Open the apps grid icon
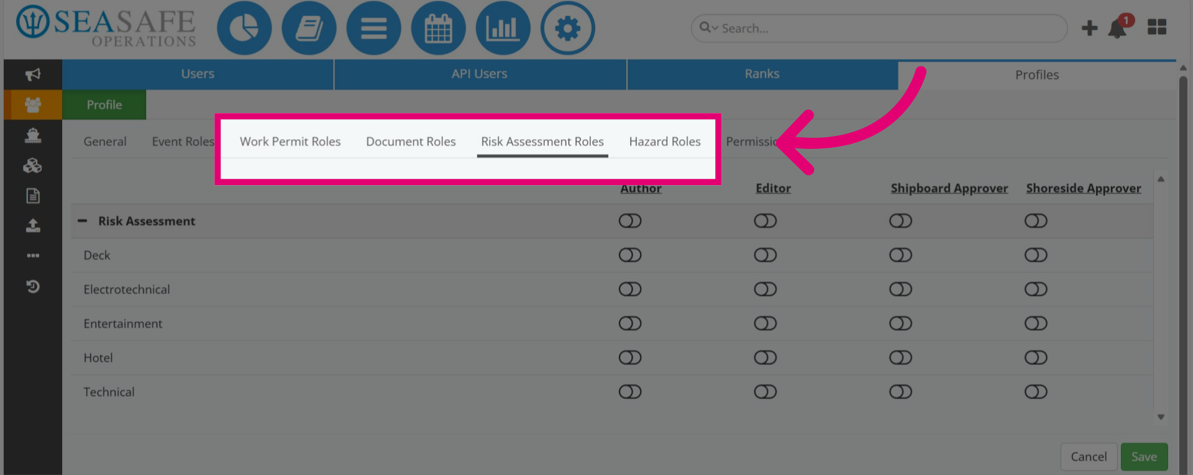Screen dimensions: 1193x475 [x=1156, y=27]
